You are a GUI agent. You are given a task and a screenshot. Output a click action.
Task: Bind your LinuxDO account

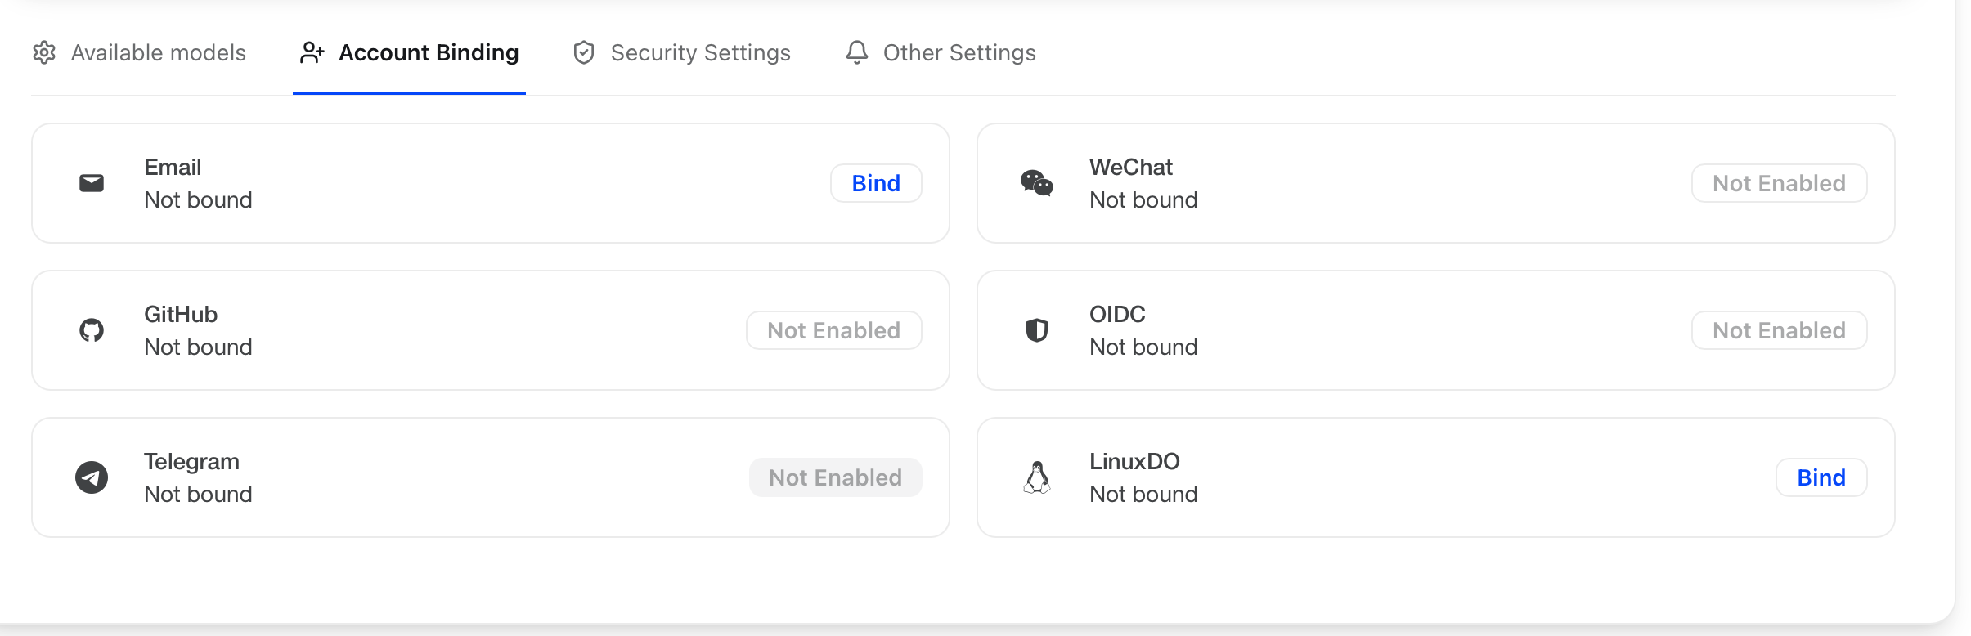[x=1821, y=477]
